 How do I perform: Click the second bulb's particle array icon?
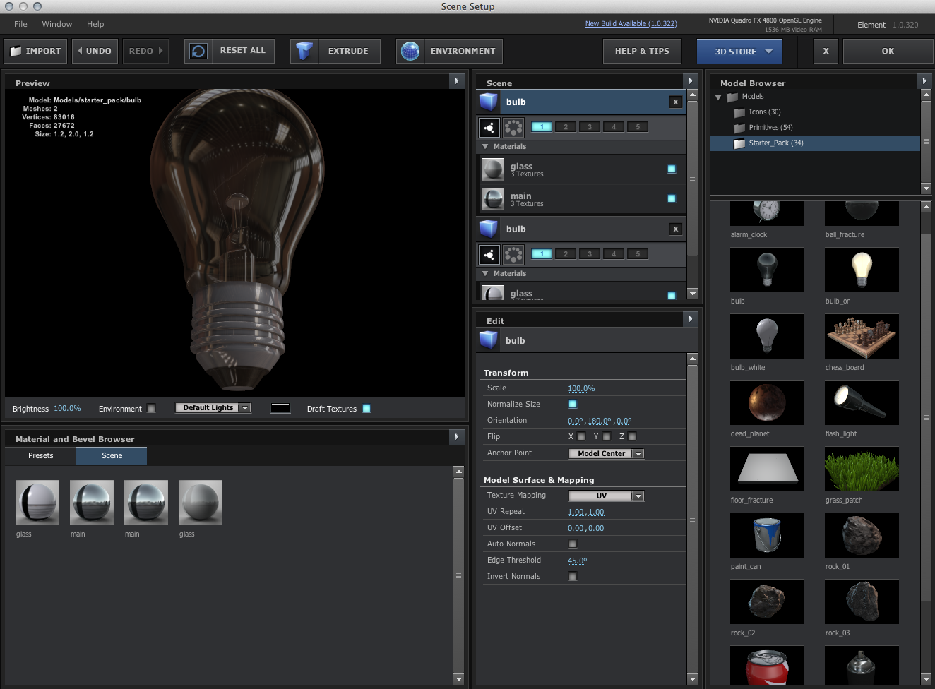513,254
